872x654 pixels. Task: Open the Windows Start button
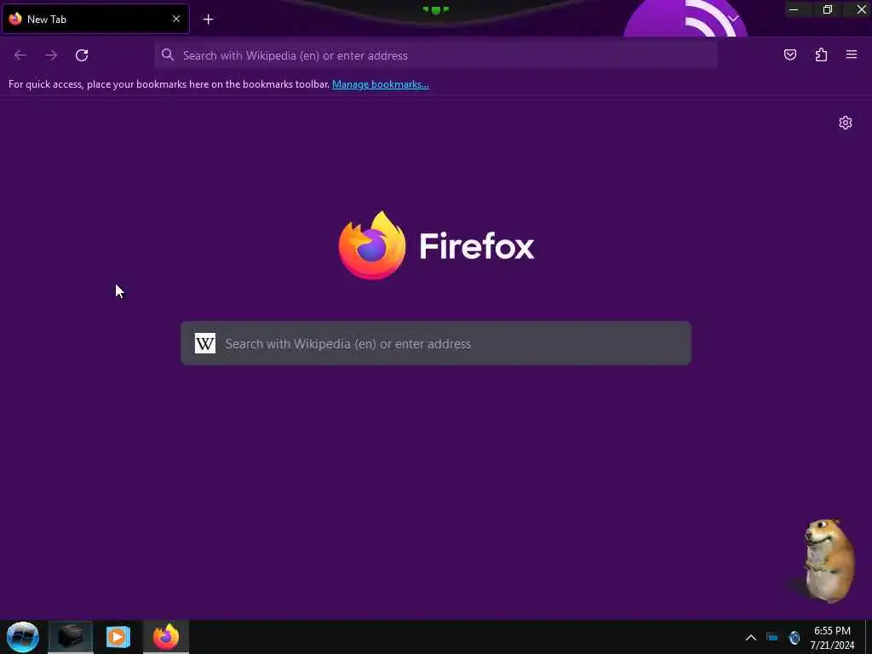pyautogui.click(x=23, y=637)
